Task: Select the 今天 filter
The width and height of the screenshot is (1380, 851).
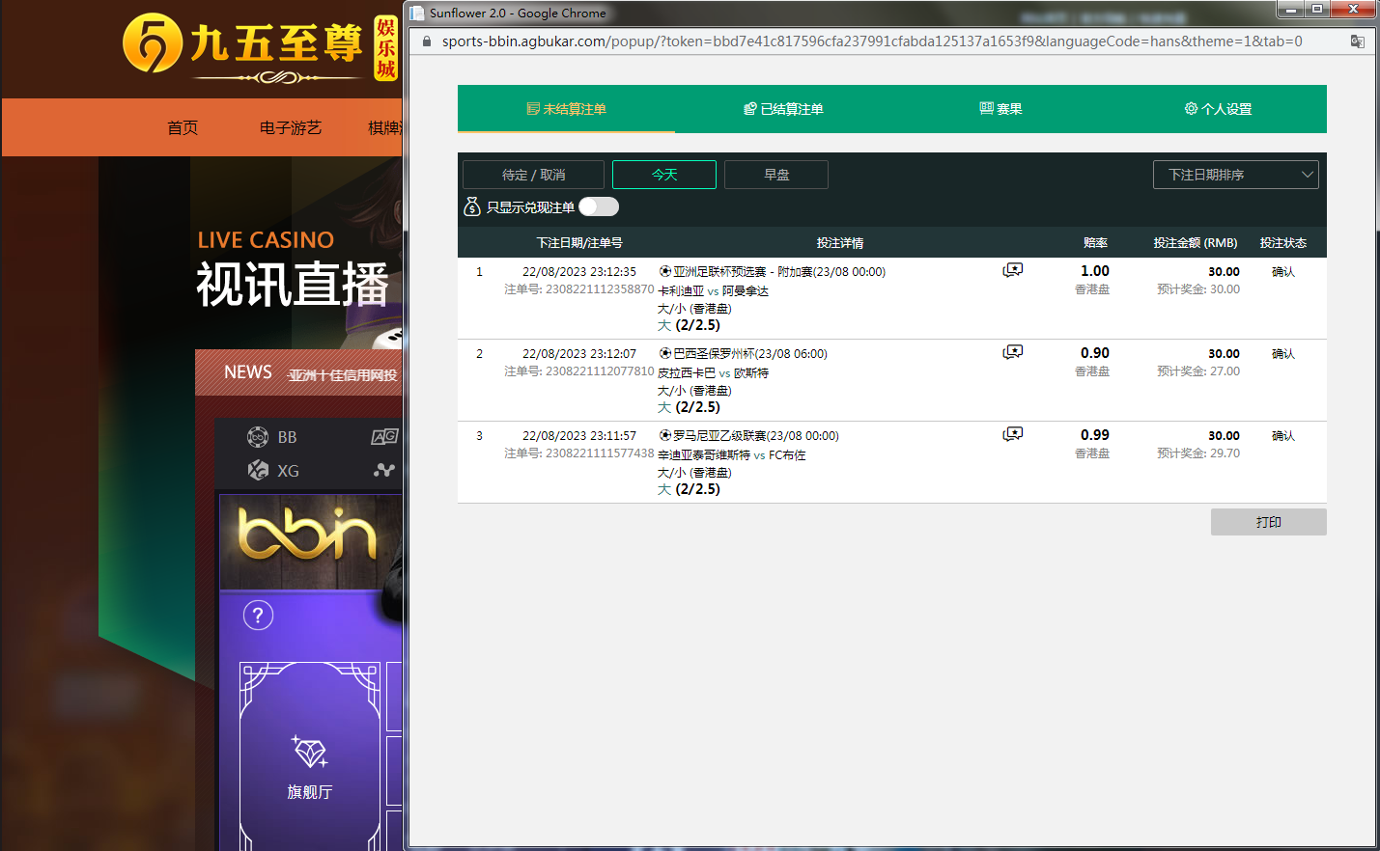Action: (x=664, y=175)
